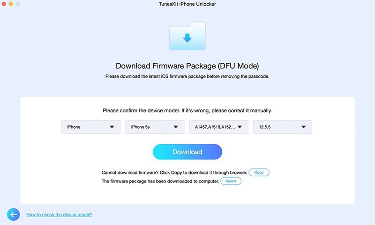Click the arrow in the iPhone 5s dropdown
This screenshot has height=225, width=375.
point(176,127)
